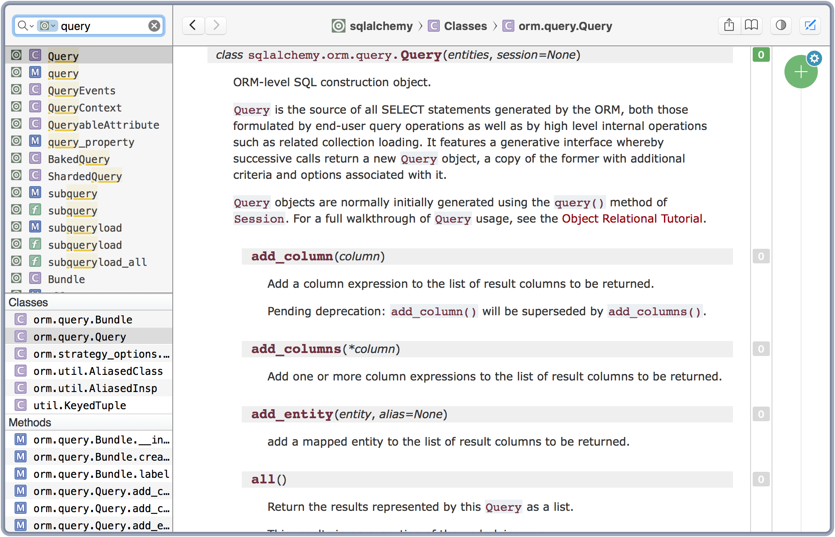Toggle the dark mode half-circle icon
The image size is (835, 537).
point(781,25)
